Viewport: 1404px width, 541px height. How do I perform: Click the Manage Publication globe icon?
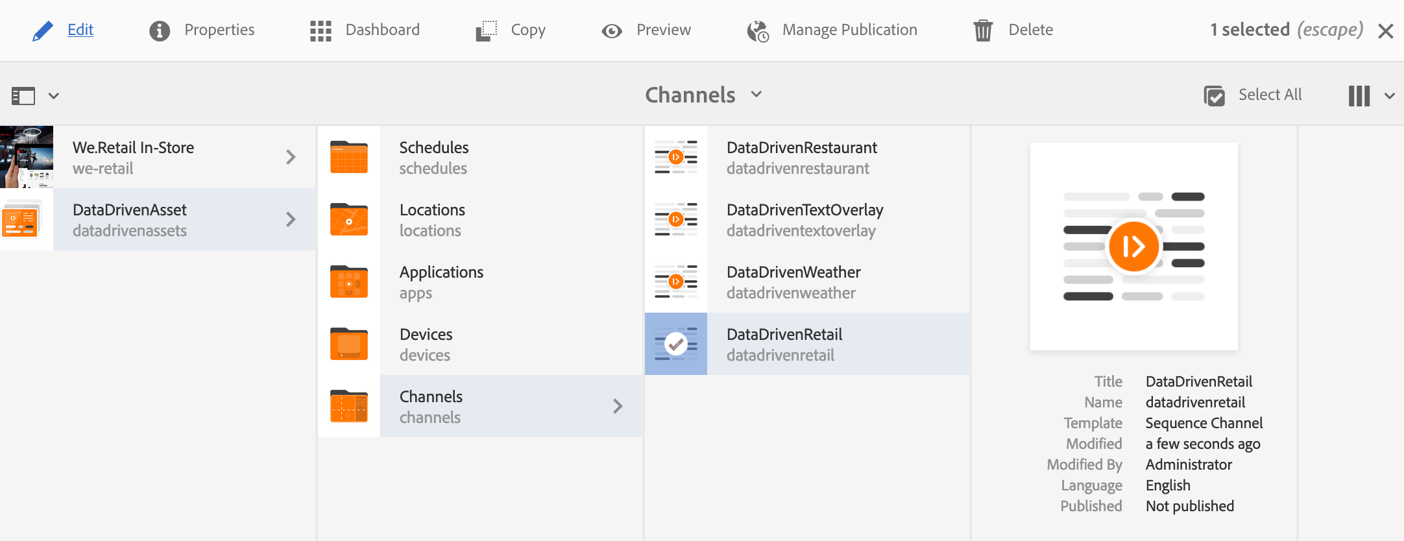coord(758,30)
